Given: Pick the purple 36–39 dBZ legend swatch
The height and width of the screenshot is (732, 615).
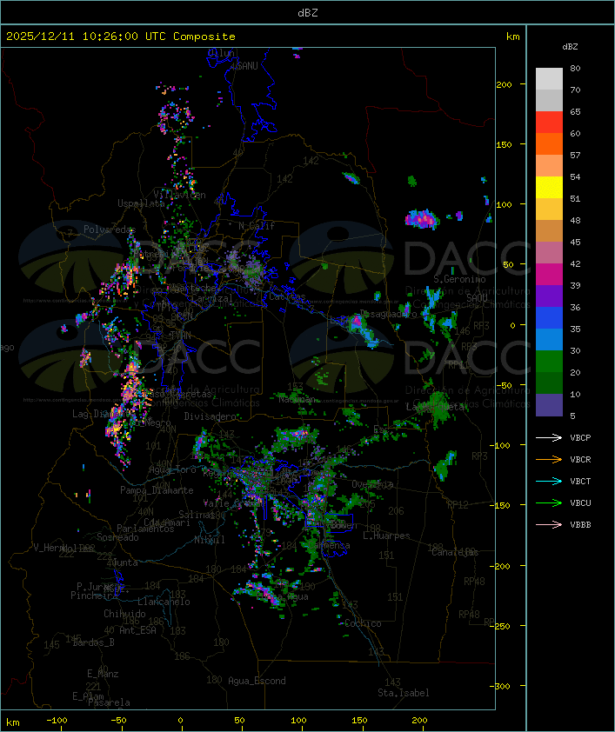Looking at the screenshot, I should click(549, 296).
